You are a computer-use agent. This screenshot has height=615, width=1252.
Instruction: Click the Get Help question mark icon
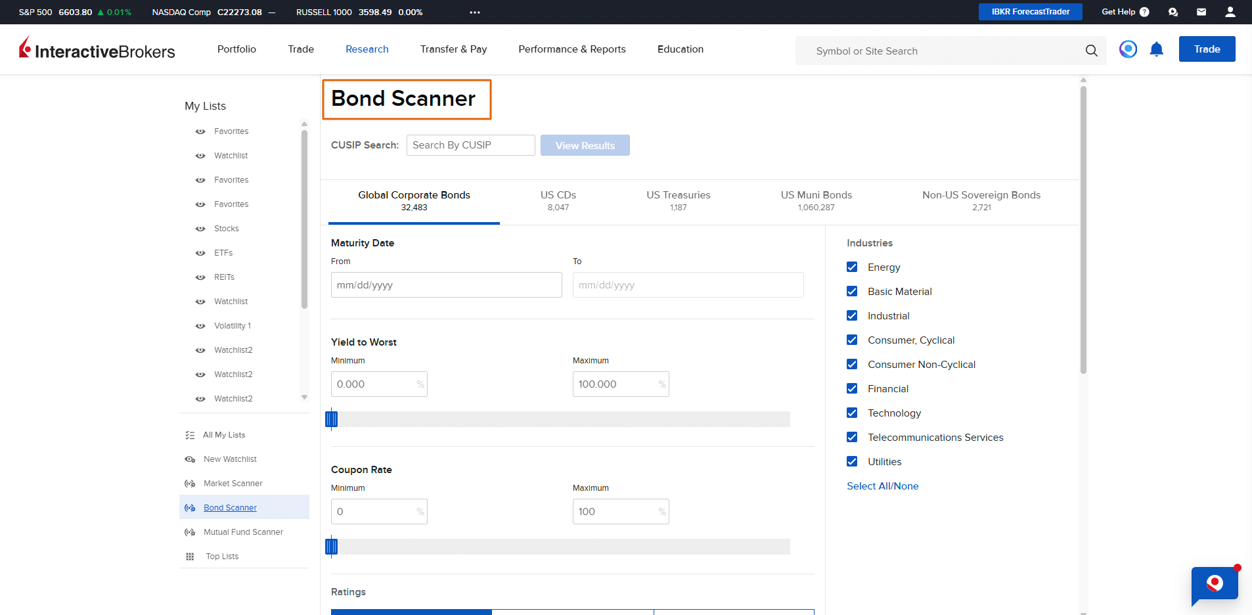1144,12
